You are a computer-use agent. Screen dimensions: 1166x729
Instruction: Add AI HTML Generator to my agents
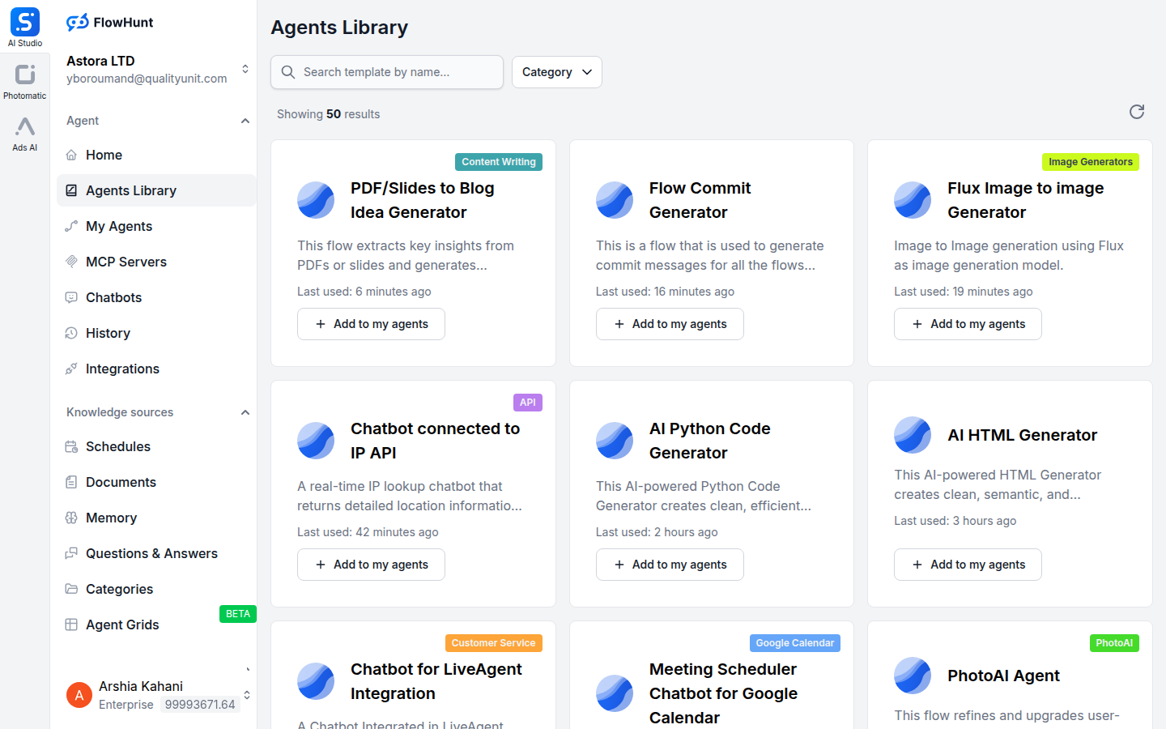[x=968, y=565]
